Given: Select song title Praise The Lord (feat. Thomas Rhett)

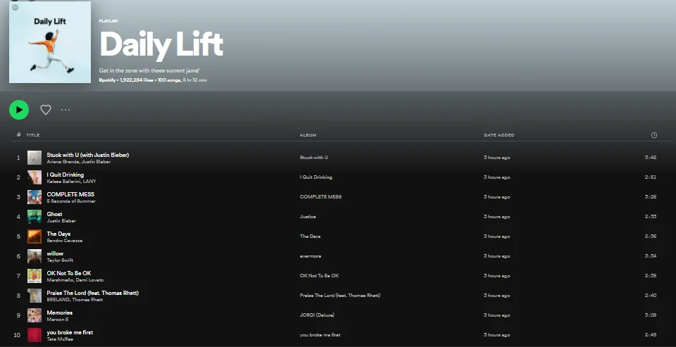Looking at the screenshot, I should coord(93,293).
